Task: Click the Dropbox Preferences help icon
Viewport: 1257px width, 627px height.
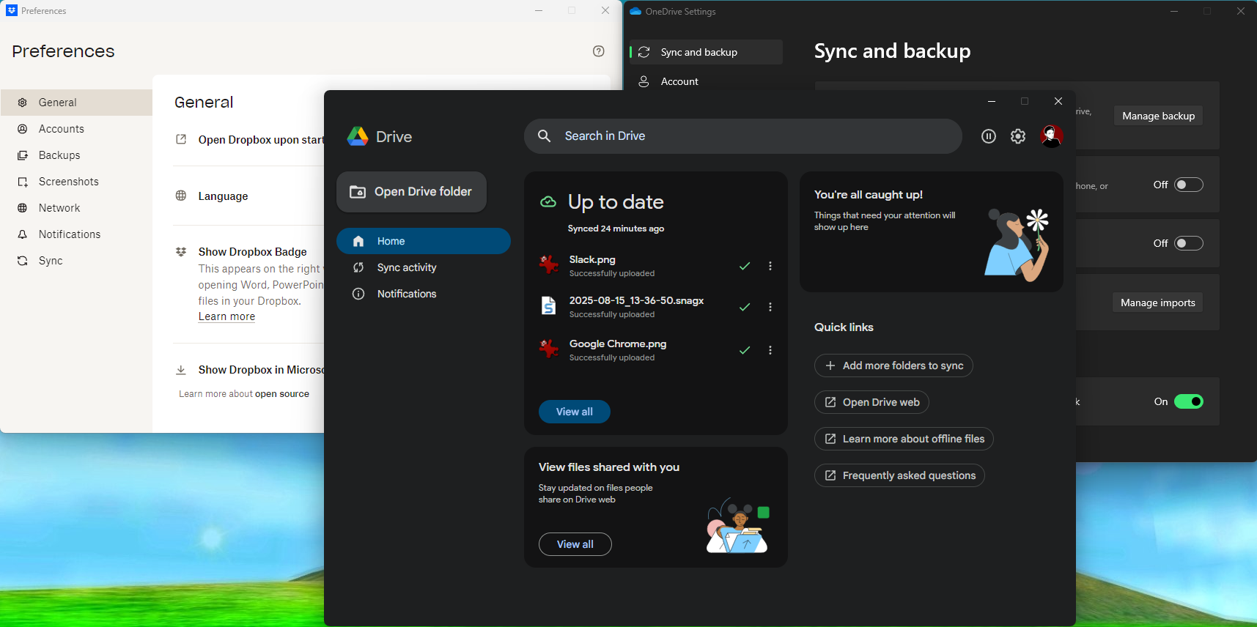Action: (x=598, y=51)
